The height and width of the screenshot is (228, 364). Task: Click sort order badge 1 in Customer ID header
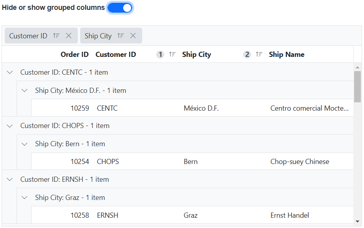[160, 55]
